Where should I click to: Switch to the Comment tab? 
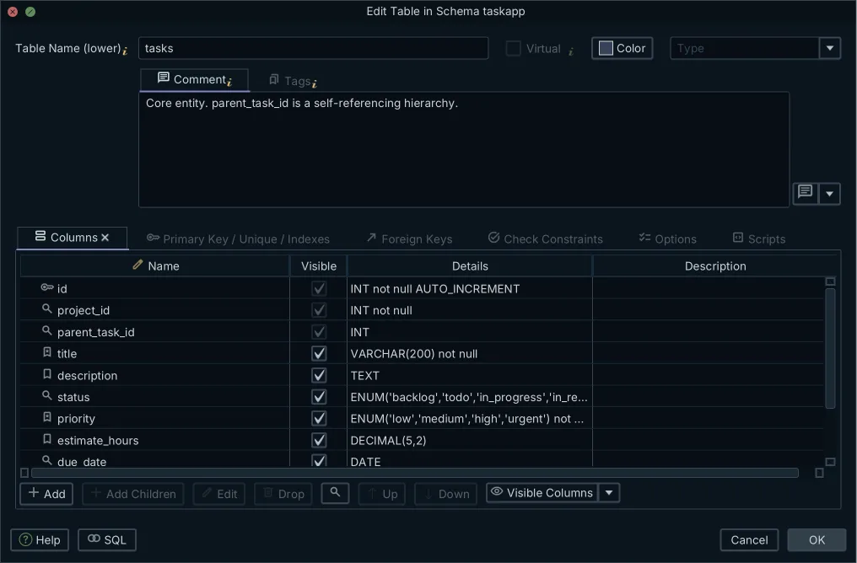[195, 80]
